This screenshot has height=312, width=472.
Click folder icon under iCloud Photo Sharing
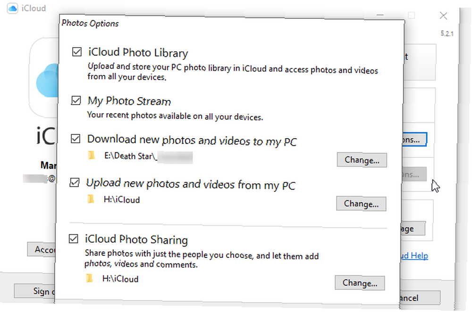tap(89, 279)
